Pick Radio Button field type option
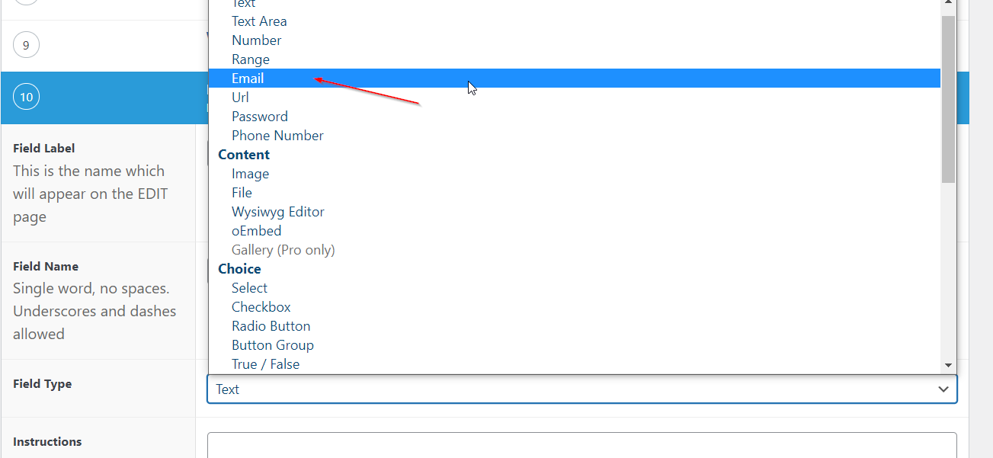The width and height of the screenshot is (993, 458). click(271, 326)
